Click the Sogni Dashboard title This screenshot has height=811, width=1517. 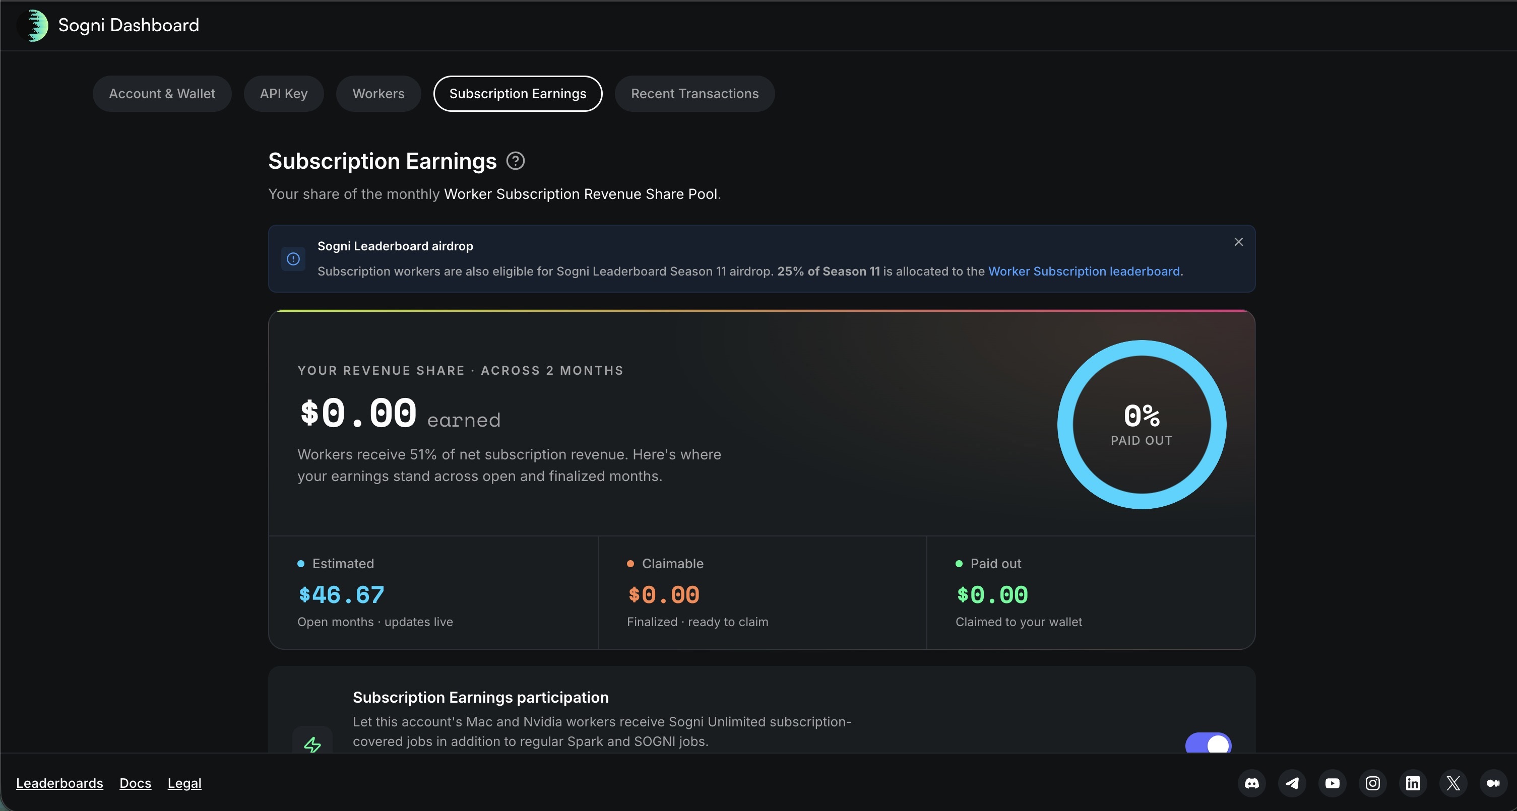pos(129,25)
